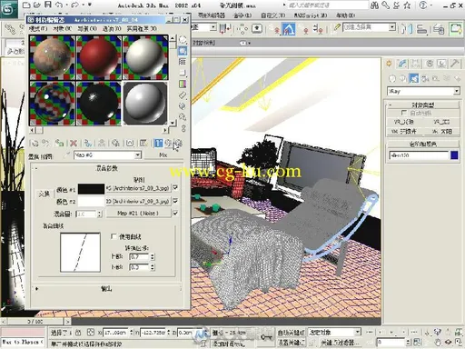This screenshot has width=465, height=349.
Task: Toggle the Auto Key button
Action: [x=292, y=333]
